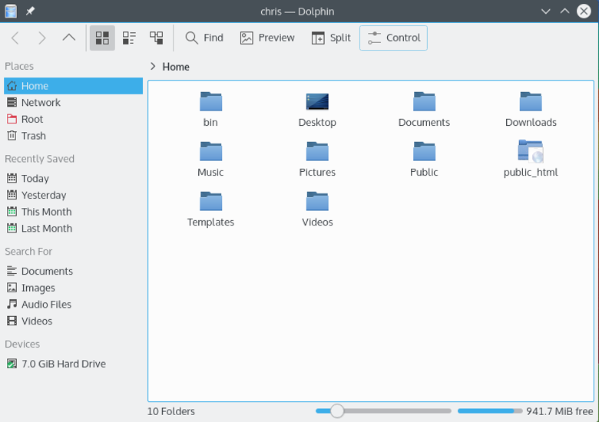
Task: Click the 10 Folders status text
Action: 171,411
